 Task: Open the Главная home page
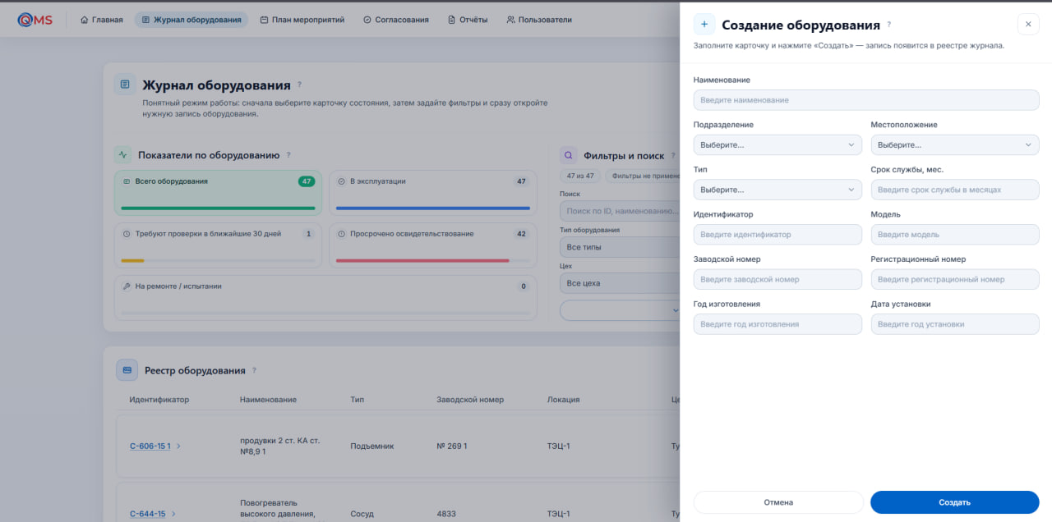pyautogui.click(x=102, y=20)
